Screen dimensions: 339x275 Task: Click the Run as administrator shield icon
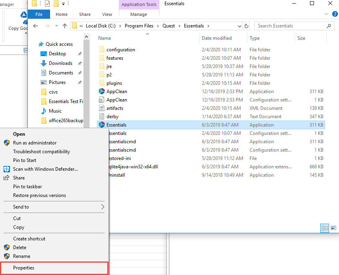coord(6,143)
